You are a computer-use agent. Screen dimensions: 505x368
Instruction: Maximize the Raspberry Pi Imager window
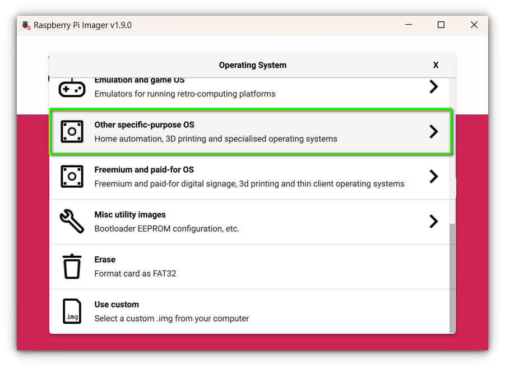[x=441, y=25]
